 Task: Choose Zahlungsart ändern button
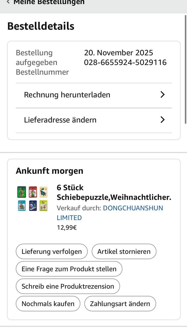click(x=120, y=304)
